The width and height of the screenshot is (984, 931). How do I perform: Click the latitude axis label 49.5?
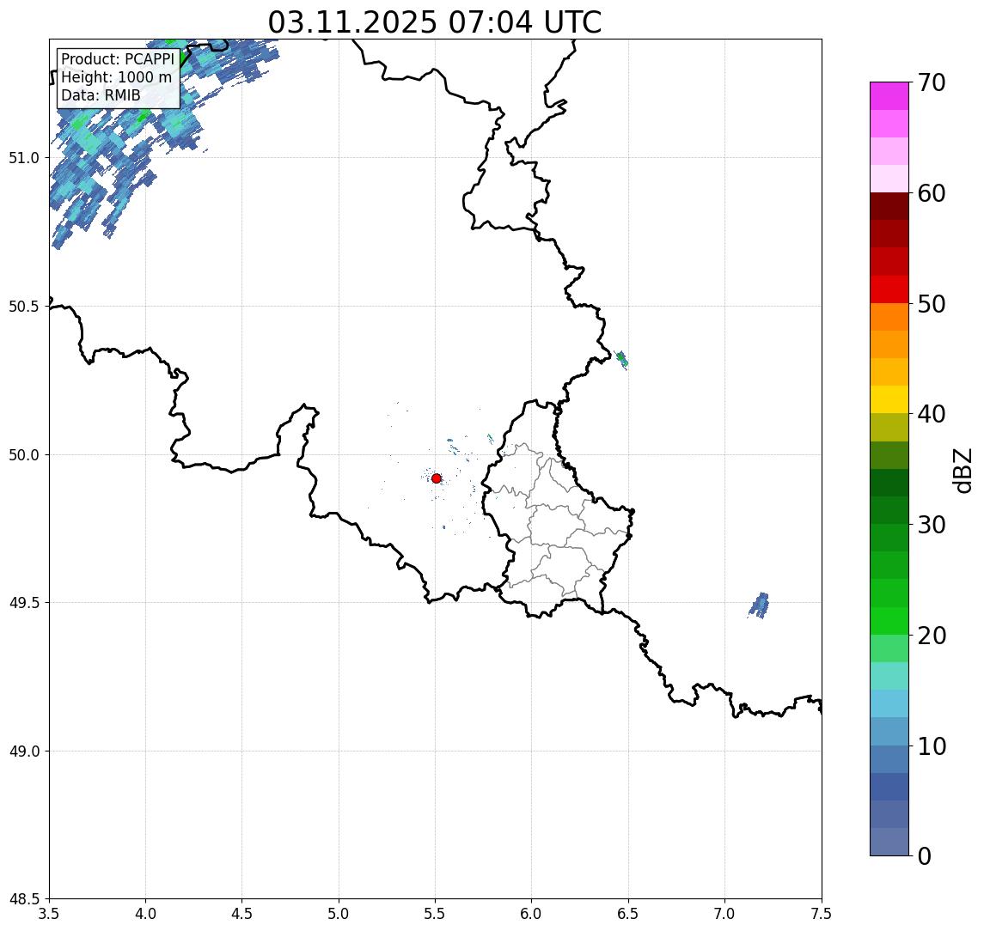click(x=24, y=603)
